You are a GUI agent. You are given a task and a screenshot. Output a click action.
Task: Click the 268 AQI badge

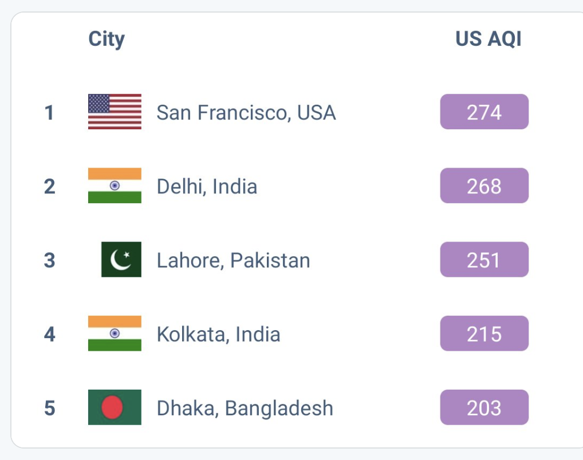click(x=484, y=185)
